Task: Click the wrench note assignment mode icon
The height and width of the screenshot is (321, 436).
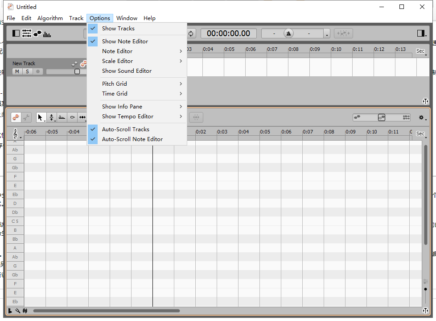Action: [x=26, y=117]
